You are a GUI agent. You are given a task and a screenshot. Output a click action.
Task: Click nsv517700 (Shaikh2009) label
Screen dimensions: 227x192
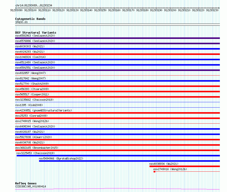click(32, 84)
